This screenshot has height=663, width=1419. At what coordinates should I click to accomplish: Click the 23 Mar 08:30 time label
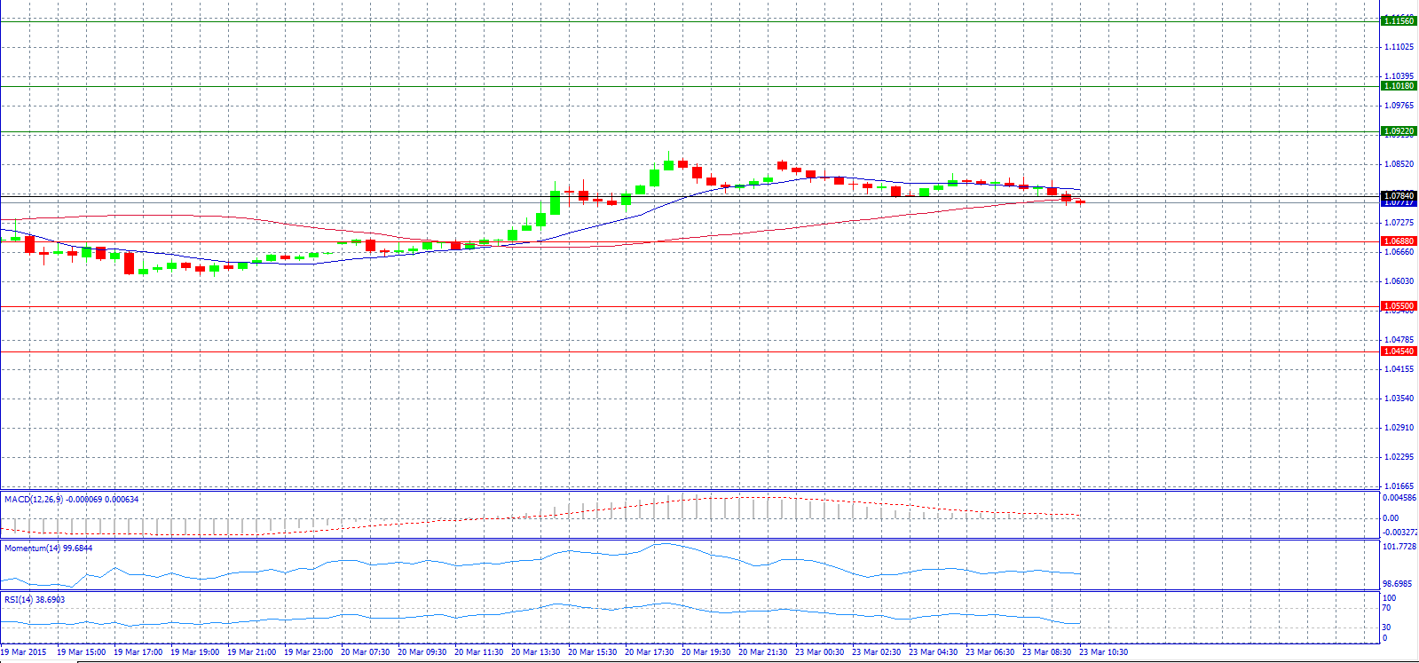click(1047, 652)
